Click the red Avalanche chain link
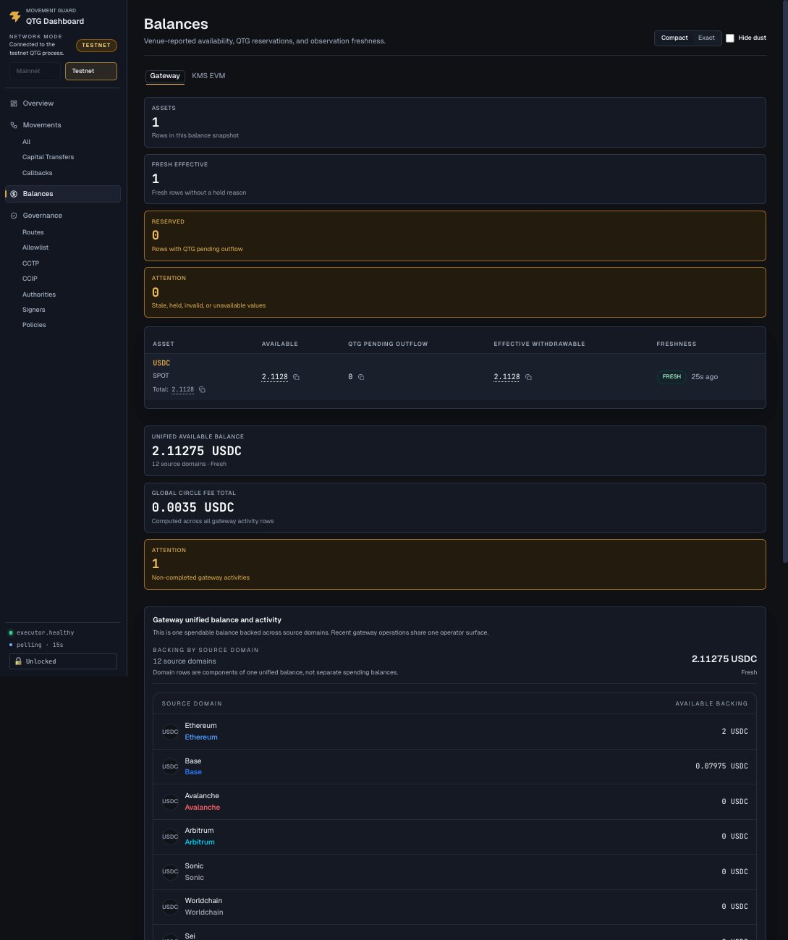 pyautogui.click(x=203, y=808)
